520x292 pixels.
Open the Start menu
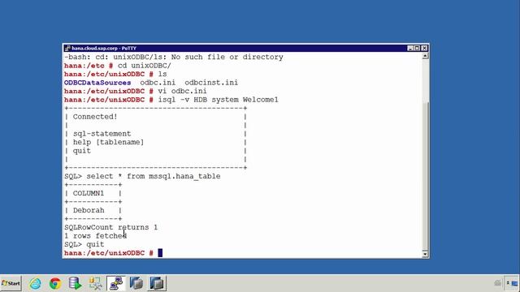[11, 283]
